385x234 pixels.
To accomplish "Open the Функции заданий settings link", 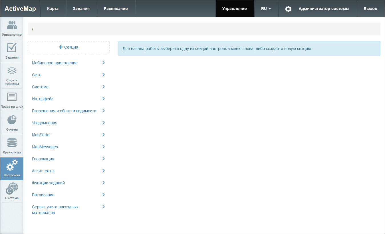I will coord(48,183).
